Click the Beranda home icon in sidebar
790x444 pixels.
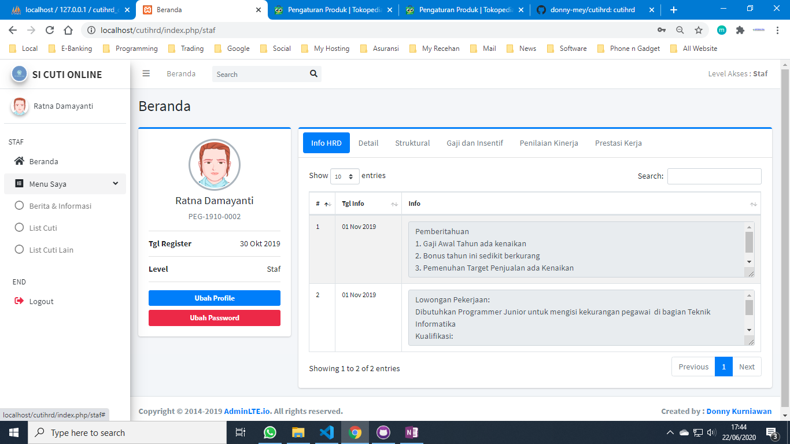pyautogui.click(x=19, y=161)
